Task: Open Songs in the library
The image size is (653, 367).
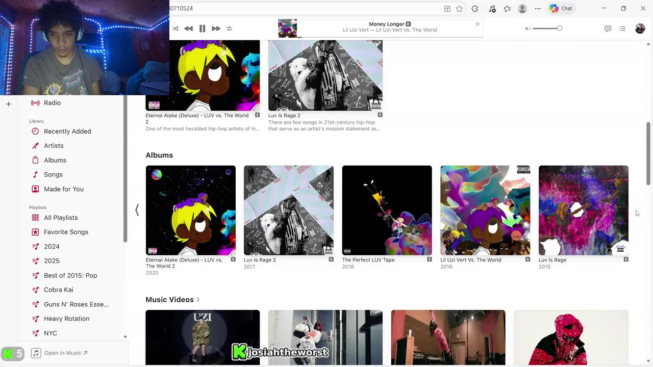Action: (x=53, y=174)
